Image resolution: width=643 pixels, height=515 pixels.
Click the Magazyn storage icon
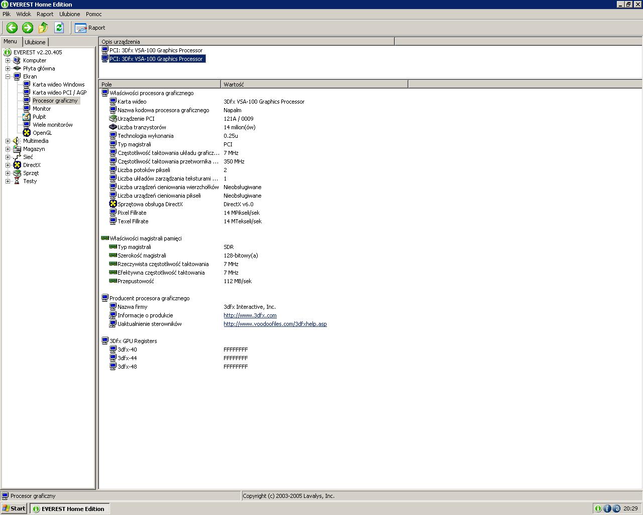pos(17,149)
